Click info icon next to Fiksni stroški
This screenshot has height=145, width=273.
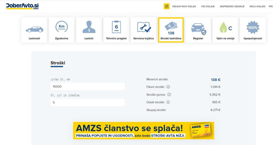[x=168, y=87]
